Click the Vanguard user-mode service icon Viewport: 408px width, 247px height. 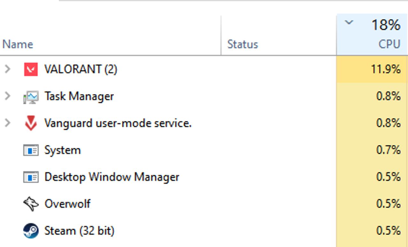[31, 123]
